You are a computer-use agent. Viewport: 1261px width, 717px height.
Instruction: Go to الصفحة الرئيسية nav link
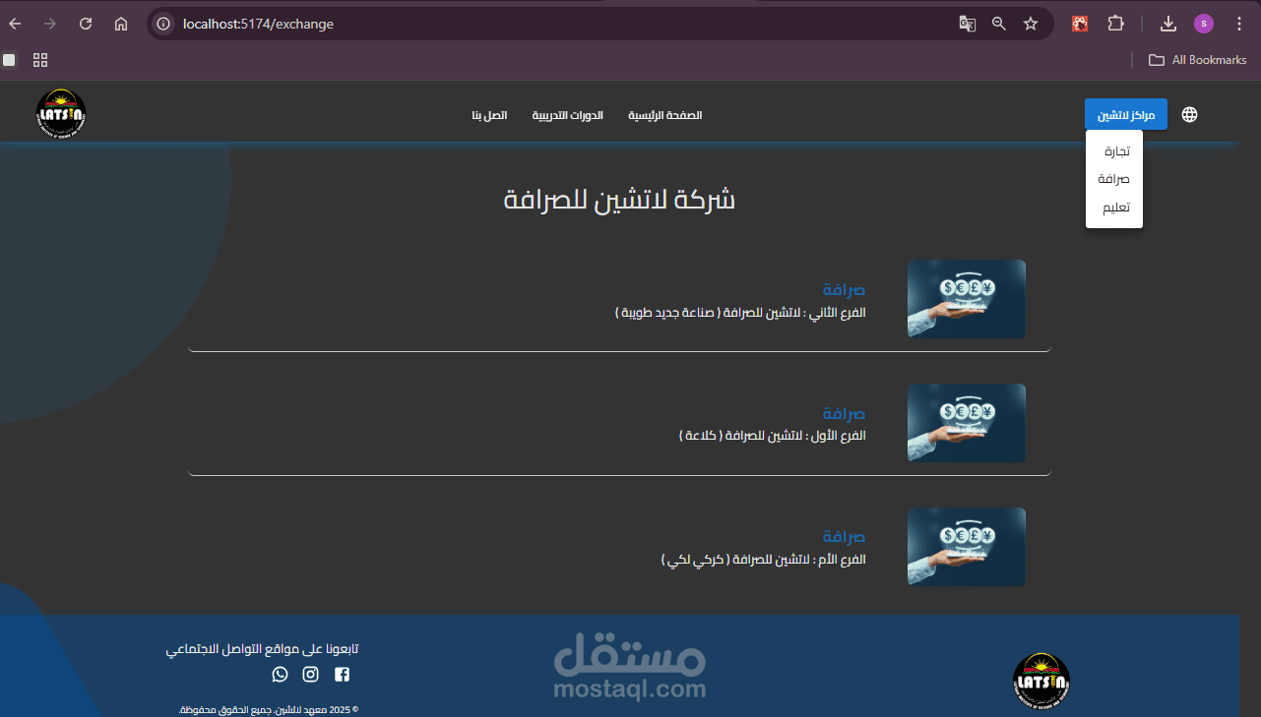click(x=665, y=116)
